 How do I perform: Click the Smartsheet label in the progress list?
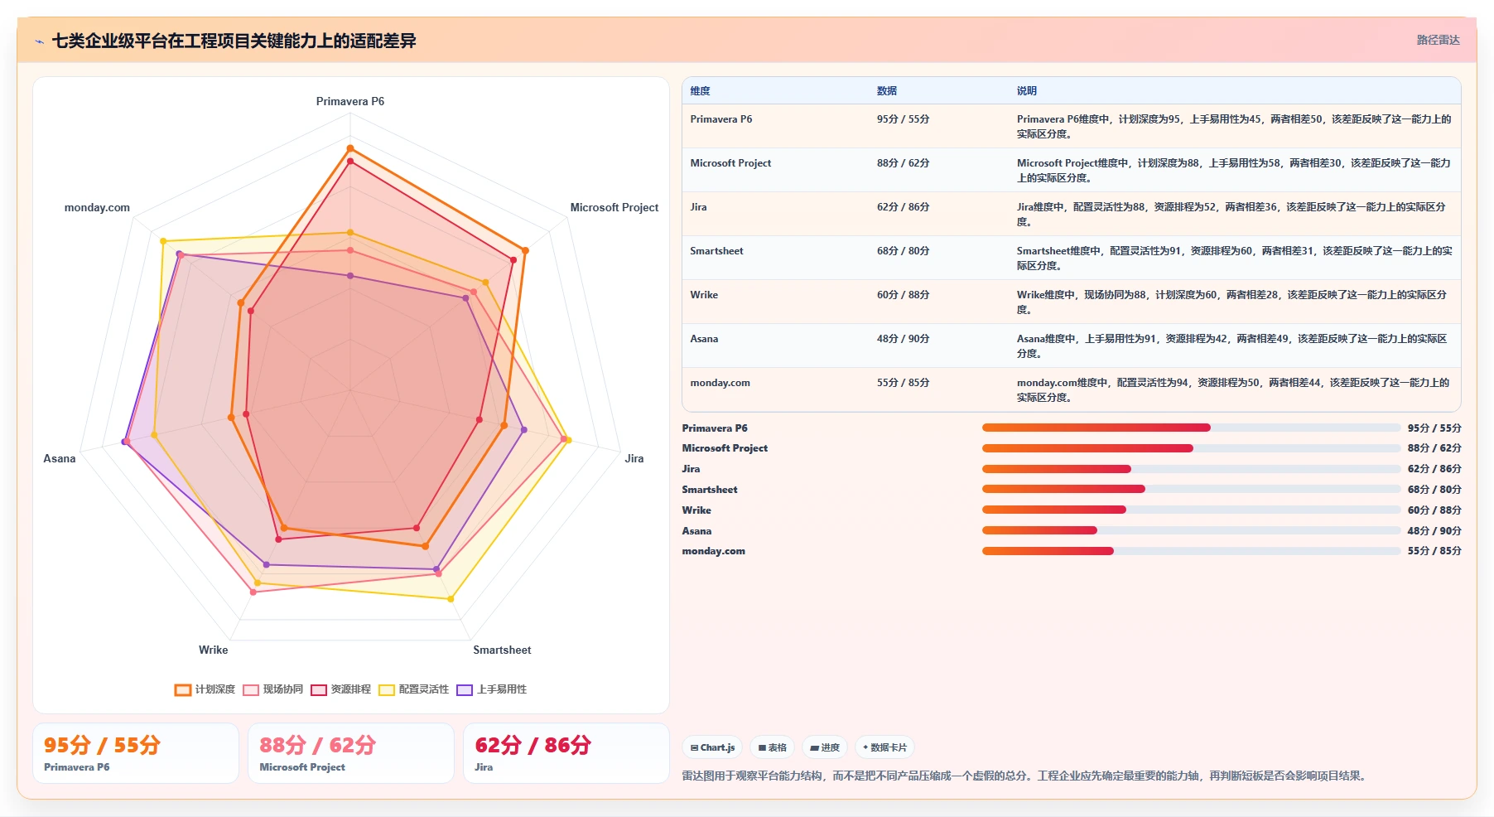point(710,490)
